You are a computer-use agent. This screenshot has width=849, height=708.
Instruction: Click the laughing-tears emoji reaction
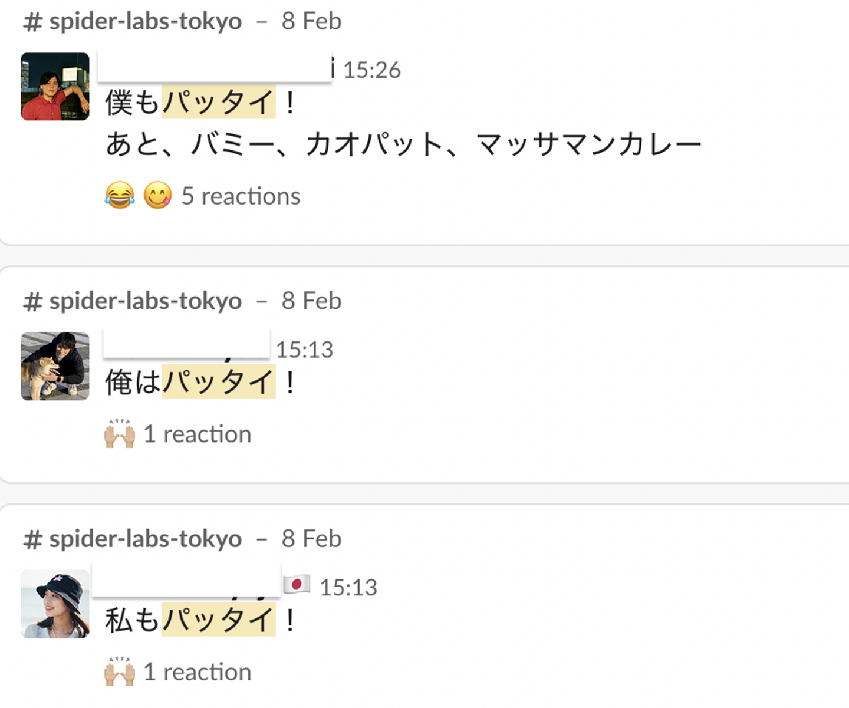coord(120,196)
